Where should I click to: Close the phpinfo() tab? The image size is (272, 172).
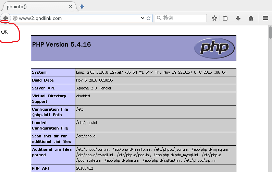click(x=71, y=7)
